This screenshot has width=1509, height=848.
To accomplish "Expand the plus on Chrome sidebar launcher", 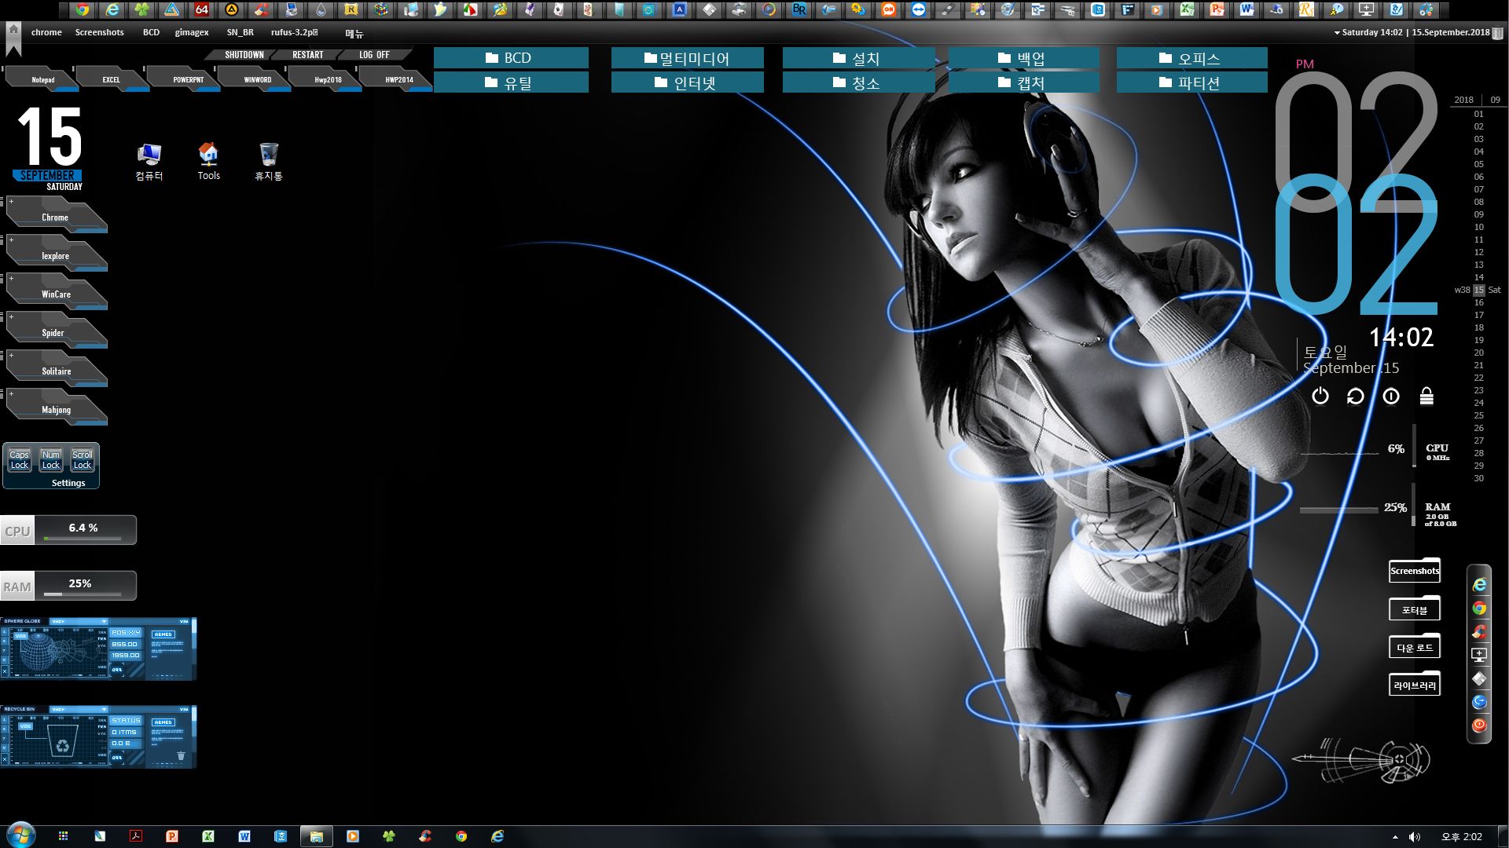I will [x=11, y=202].
